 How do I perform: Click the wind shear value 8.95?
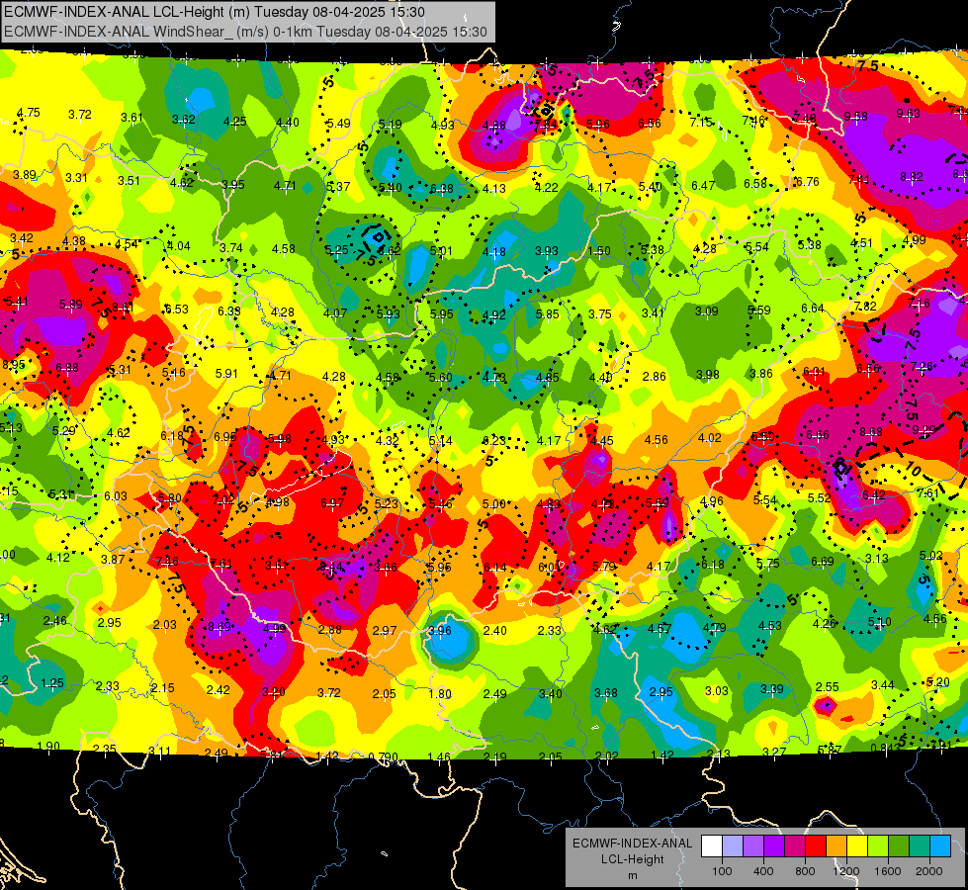point(13,364)
